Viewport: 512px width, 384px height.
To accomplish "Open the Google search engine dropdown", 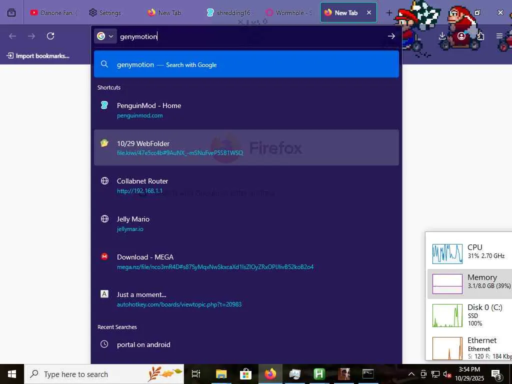I will pyautogui.click(x=105, y=36).
